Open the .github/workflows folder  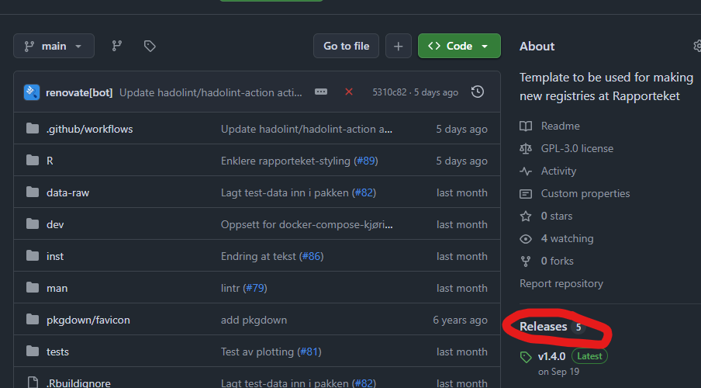[89, 129]
